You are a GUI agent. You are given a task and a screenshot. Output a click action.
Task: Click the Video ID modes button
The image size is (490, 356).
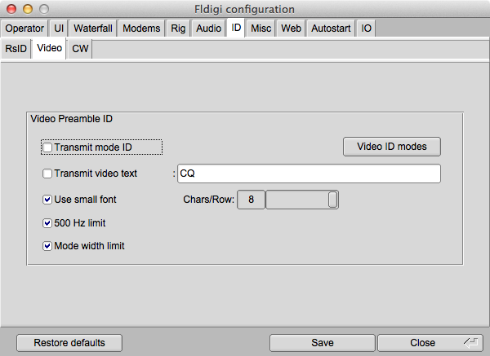click(x=391, y=147)
